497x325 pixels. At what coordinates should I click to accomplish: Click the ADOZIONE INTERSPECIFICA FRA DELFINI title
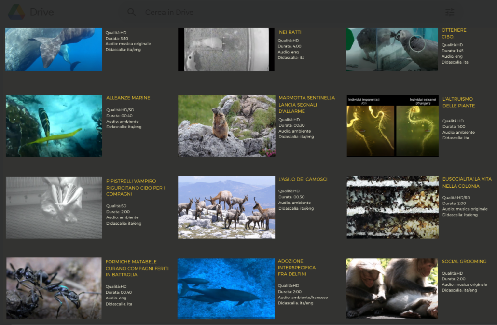(297, 268)
